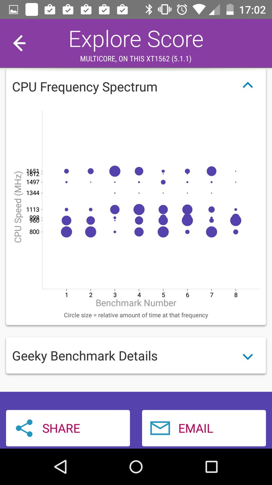Tap the Bluetooth status bar icon
Viewport: 272px width, 485px height.
149,9
